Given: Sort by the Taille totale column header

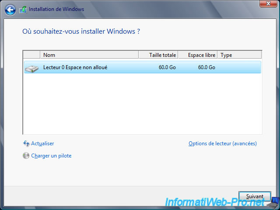Looking at the screenshot, I should coord(158,55).
